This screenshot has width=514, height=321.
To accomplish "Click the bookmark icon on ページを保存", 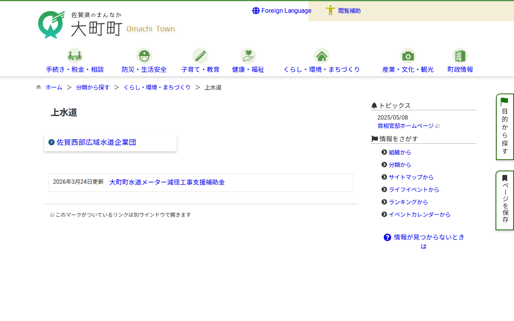I will (505, 178).
